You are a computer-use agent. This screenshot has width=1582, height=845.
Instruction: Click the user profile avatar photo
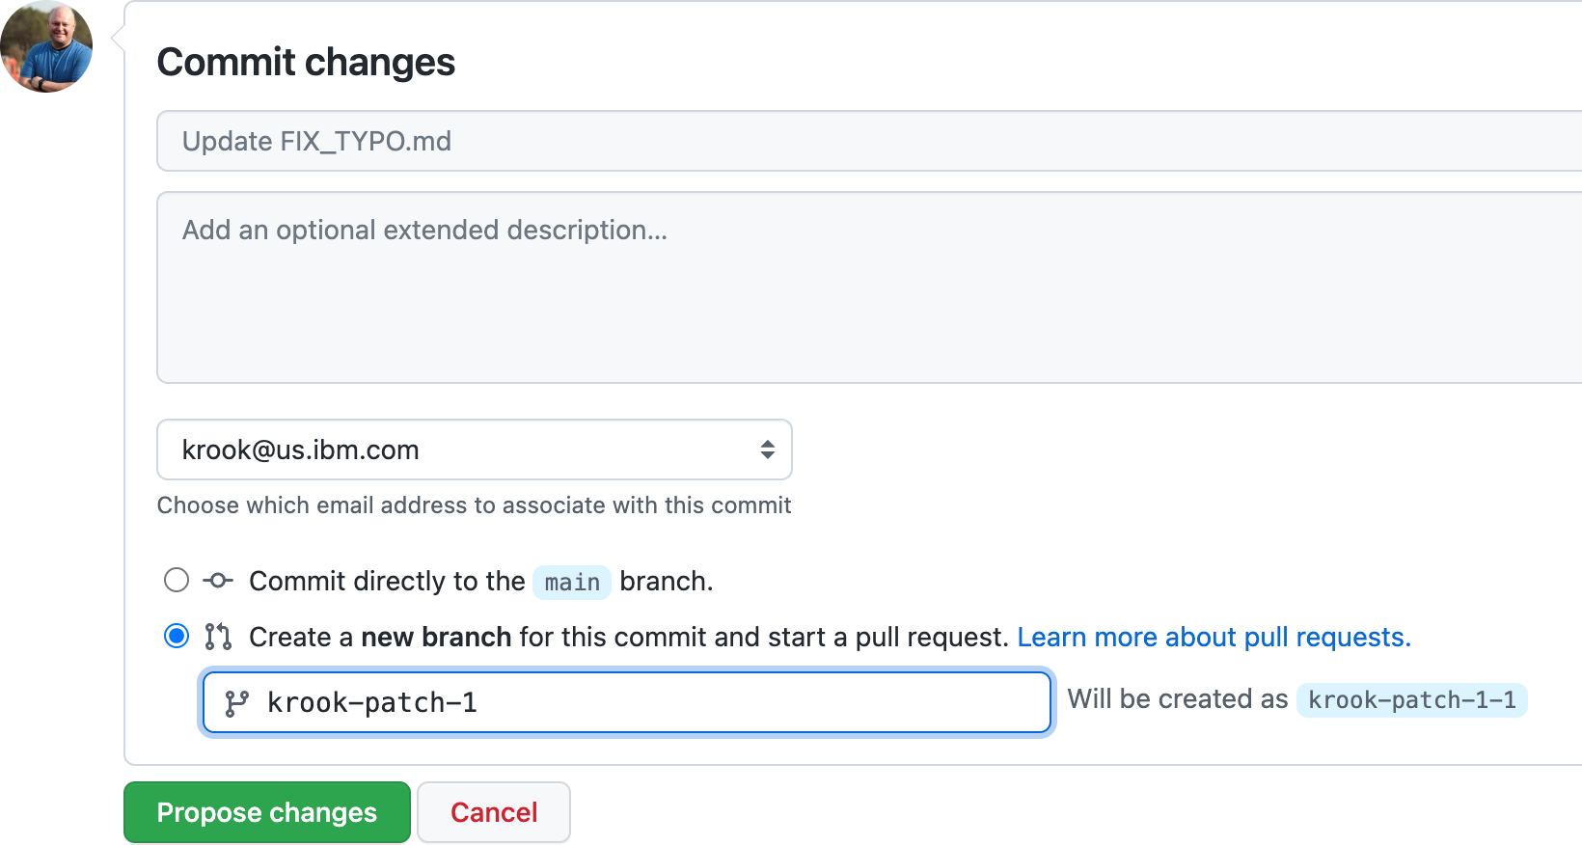46,46
